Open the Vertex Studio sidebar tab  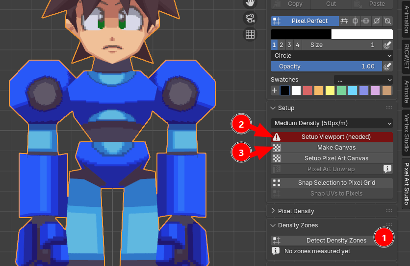406,133
